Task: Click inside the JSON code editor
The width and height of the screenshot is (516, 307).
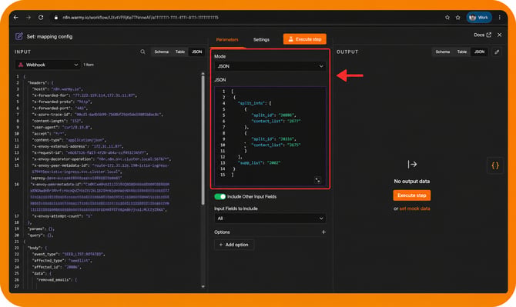Action: point(270,136)
